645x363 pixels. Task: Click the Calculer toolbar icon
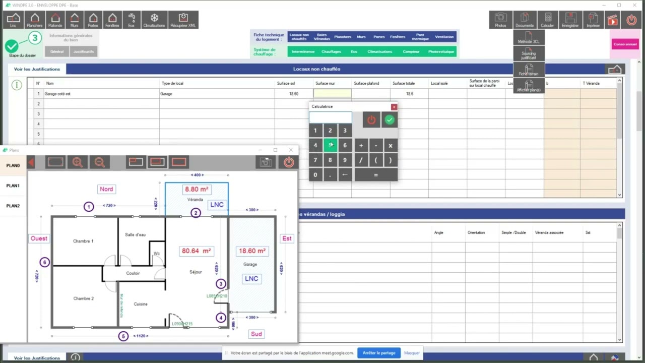pyautogui.click(x=547, y=20)
